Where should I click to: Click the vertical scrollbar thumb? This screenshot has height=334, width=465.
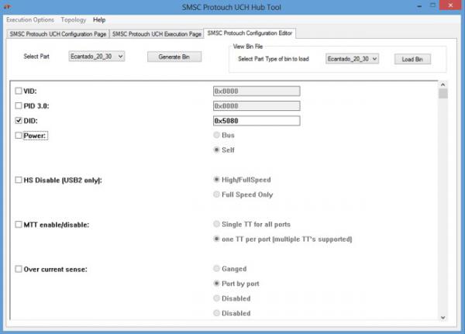coord(443,94)
